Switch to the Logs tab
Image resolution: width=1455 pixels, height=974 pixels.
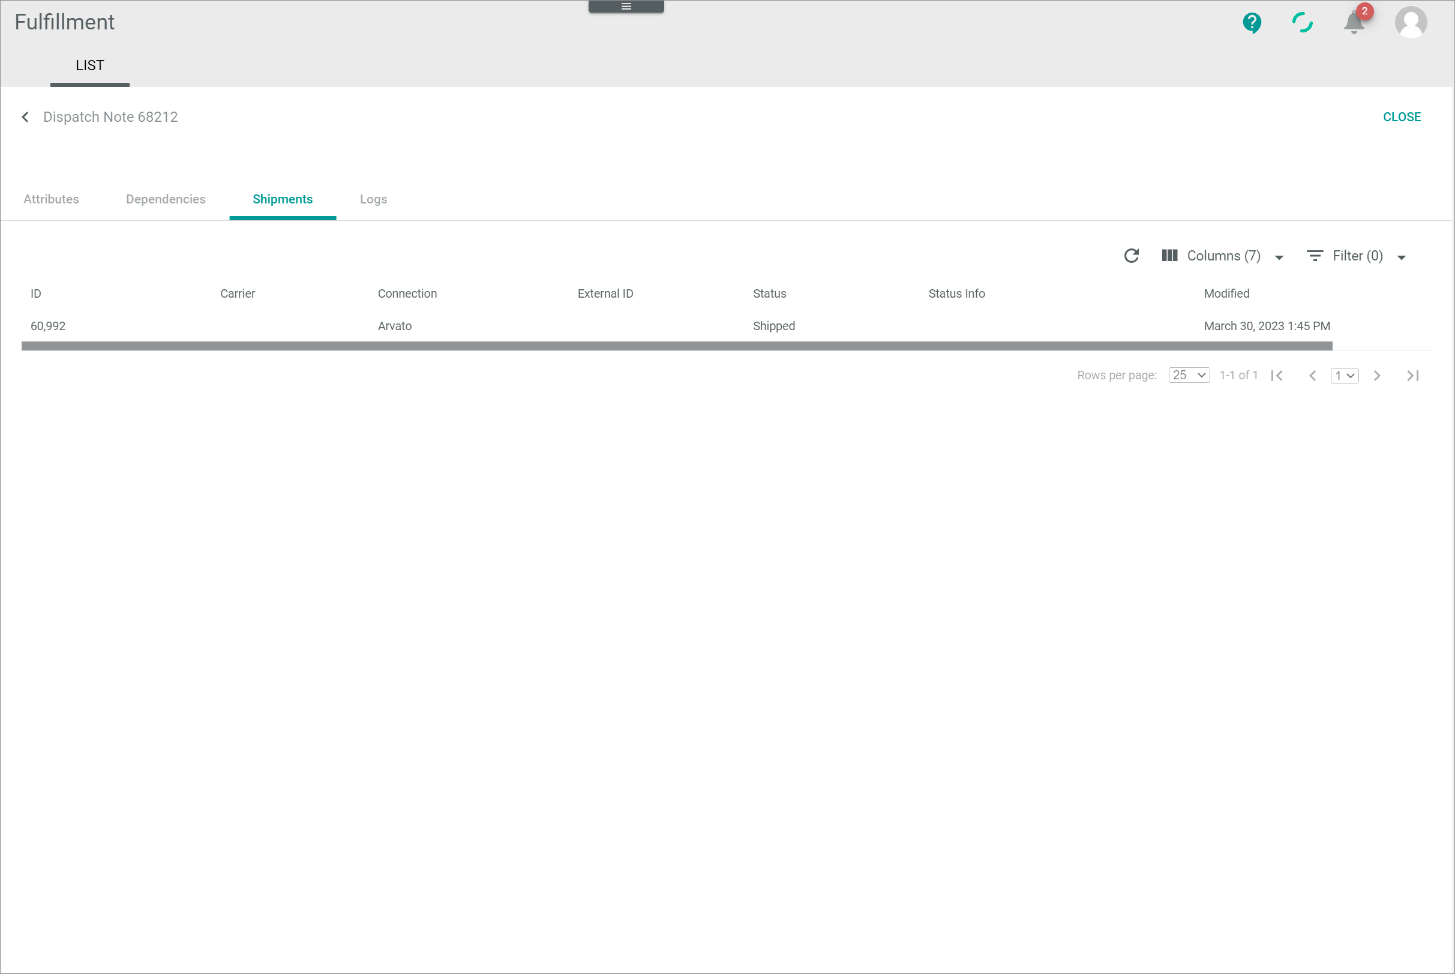coord(373,199)
